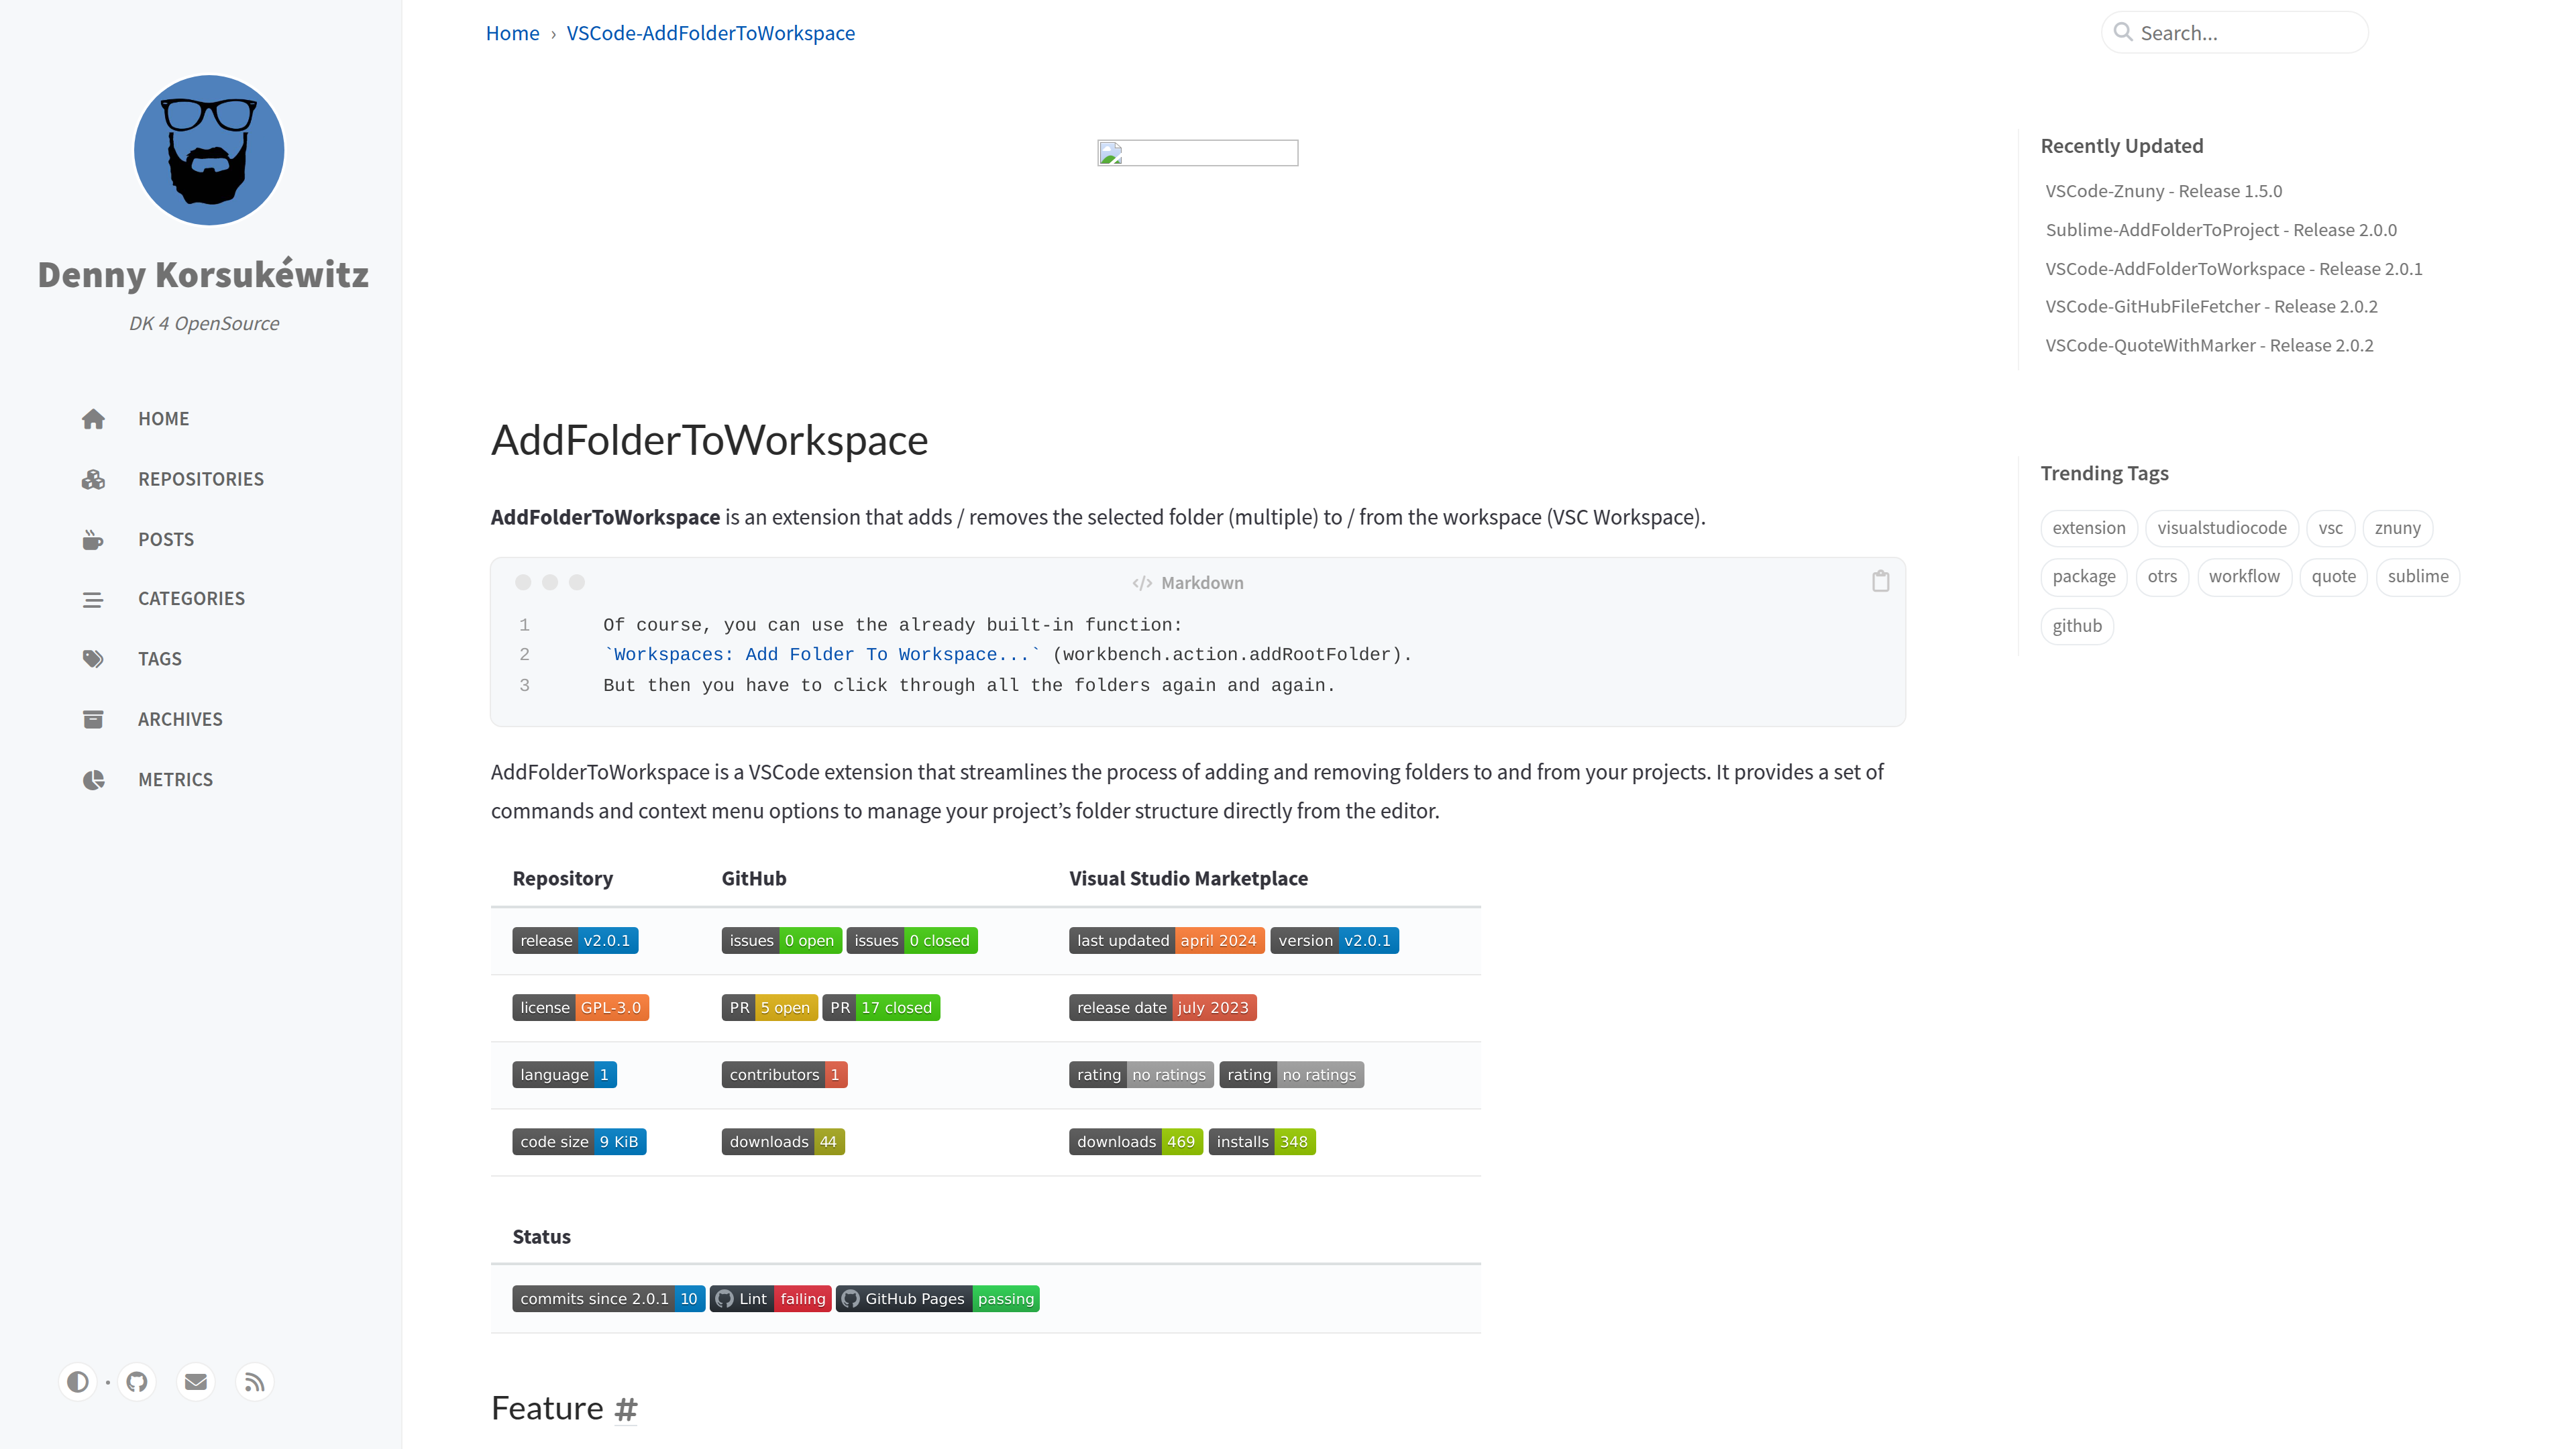Click the Posts coffee mug icon
Viewport: 2576px width, 1449px height.
(93, 539)
